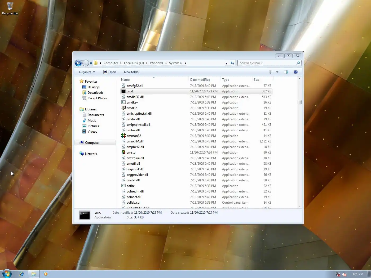Select the cmicryptinstall.dll file name
This screenshot has width=371, height=278.
tap(139, 114)
